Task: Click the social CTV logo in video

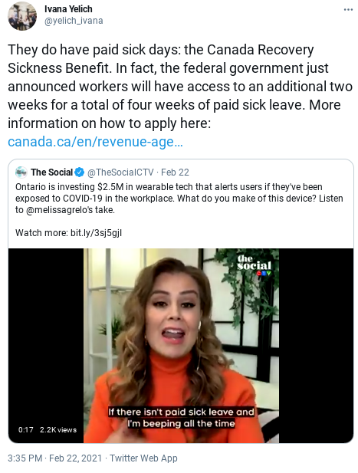Action: click(x=254, y=264)
